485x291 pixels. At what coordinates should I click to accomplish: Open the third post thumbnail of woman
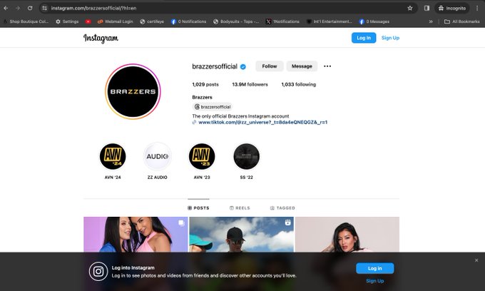(347, 234)
